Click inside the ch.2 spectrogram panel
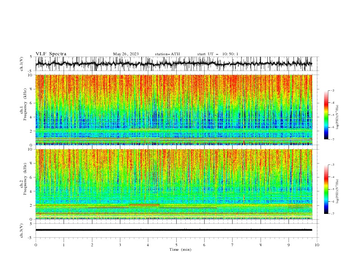This screenshot has height=275, width=357. click(x=174, y=184)
